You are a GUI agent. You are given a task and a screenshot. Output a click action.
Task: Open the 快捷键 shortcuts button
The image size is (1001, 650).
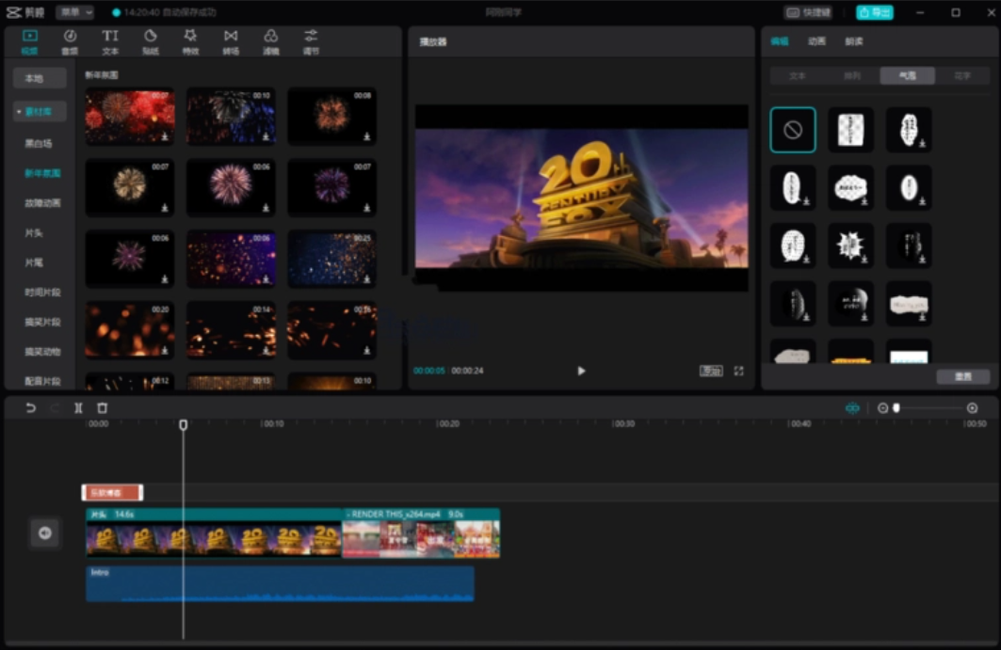pos(809,12)
